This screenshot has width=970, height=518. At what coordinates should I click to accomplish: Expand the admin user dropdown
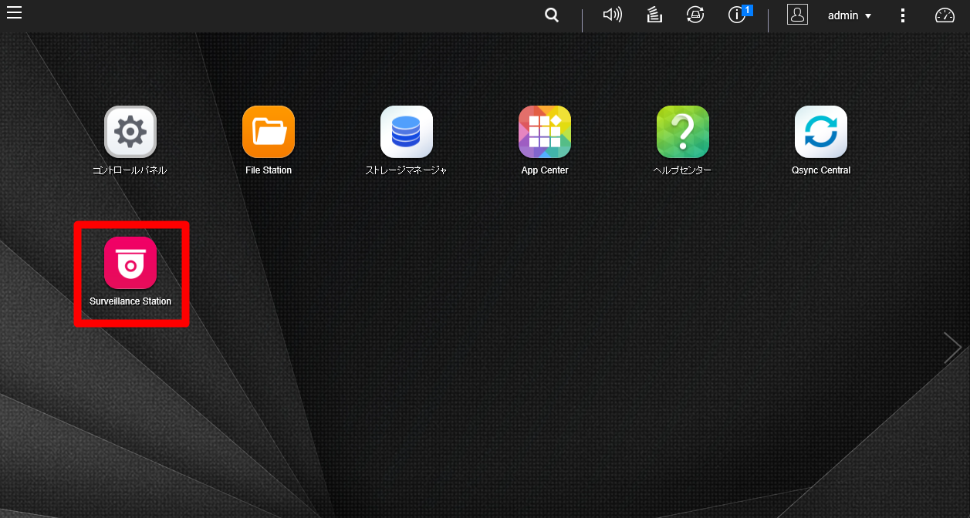point(850,15)
